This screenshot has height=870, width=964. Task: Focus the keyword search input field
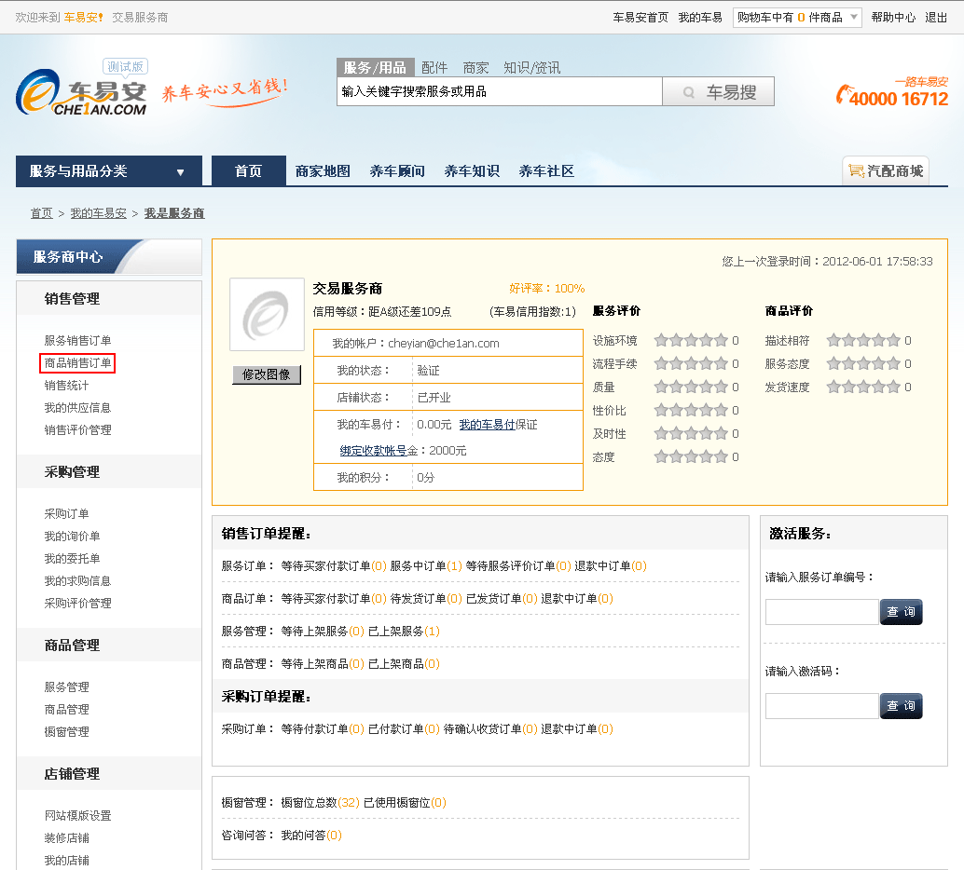click(500, 91)
